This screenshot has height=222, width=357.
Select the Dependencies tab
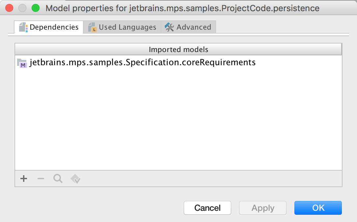click(54, 27)
